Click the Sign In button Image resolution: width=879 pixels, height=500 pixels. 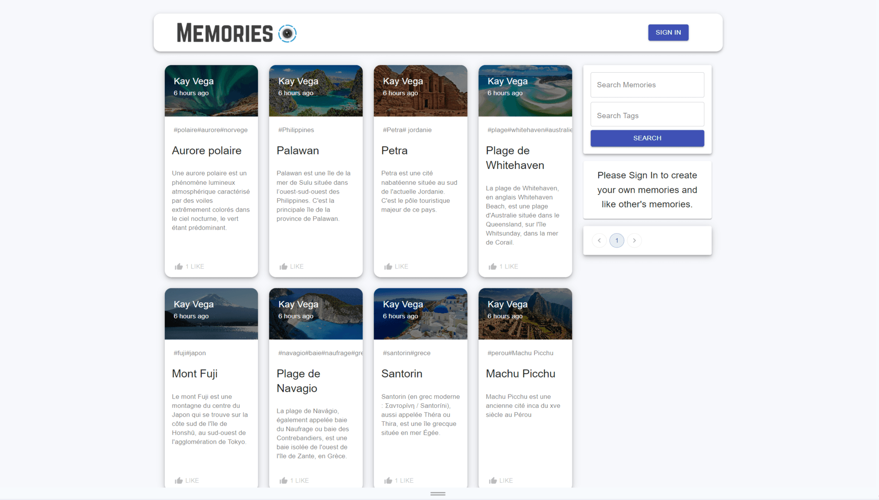coord(668,32)
